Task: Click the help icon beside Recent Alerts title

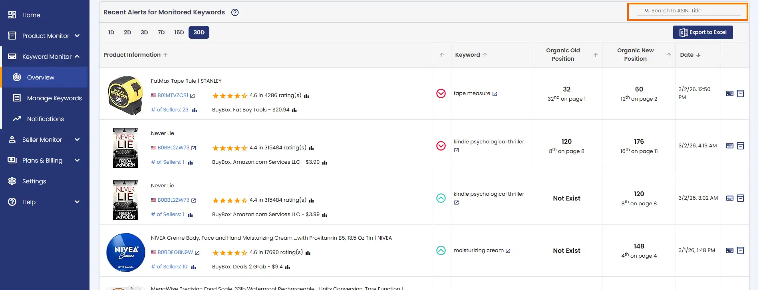Action: 235,12
